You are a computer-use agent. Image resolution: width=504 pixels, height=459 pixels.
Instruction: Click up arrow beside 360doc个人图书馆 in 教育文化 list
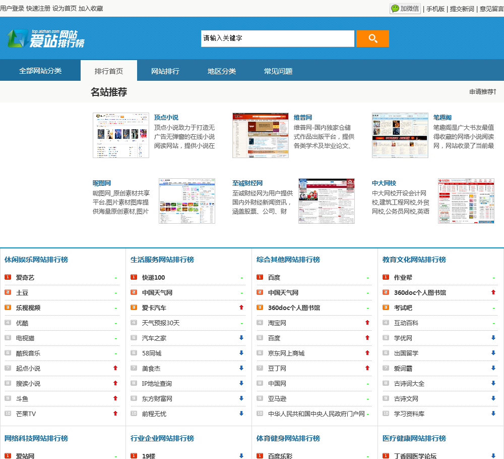point(493,292)
